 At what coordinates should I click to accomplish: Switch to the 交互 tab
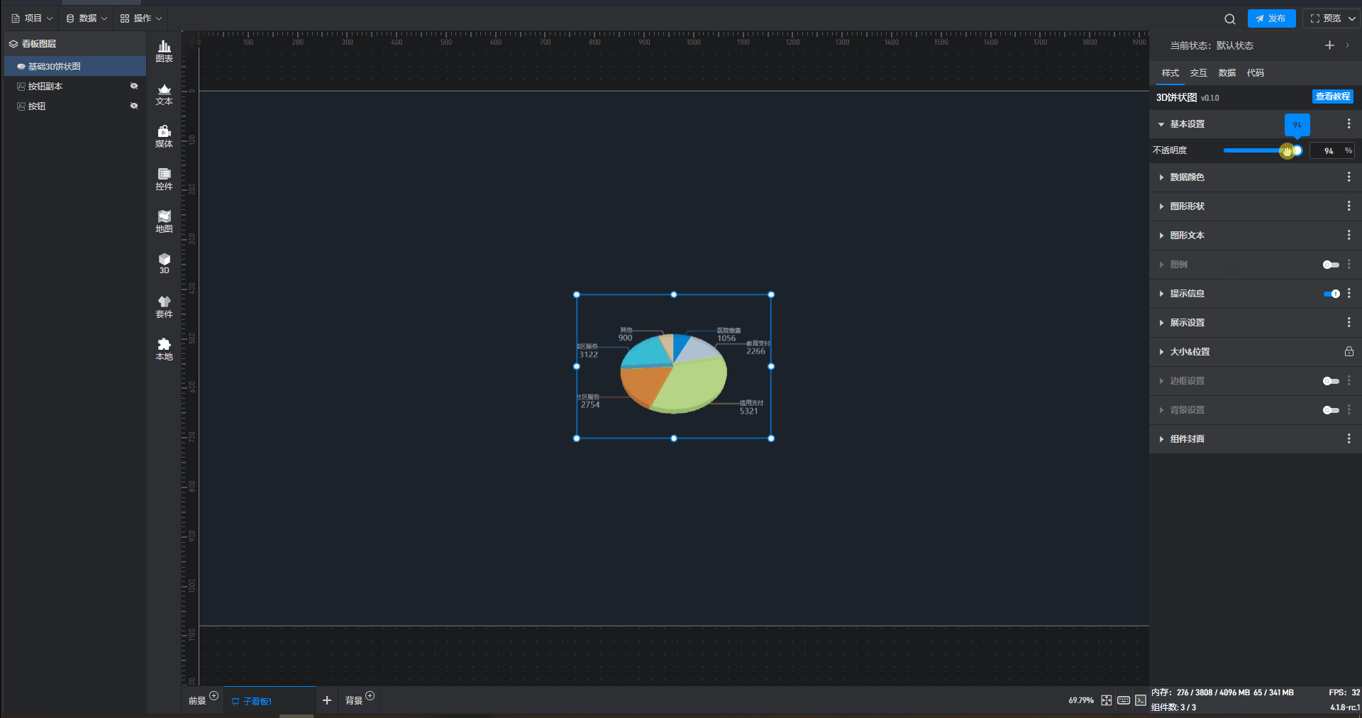(1198, 73)
